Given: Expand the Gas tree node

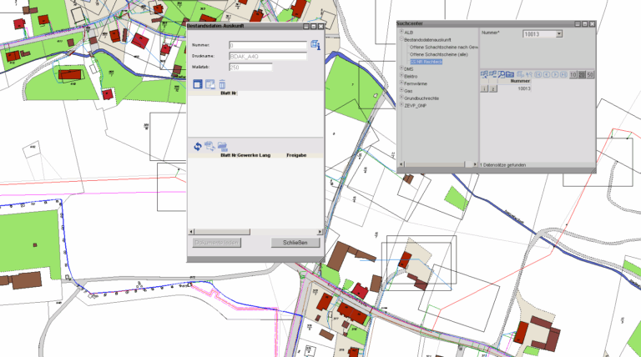Looking at the screenshot, I should click(x=401, y=90).
